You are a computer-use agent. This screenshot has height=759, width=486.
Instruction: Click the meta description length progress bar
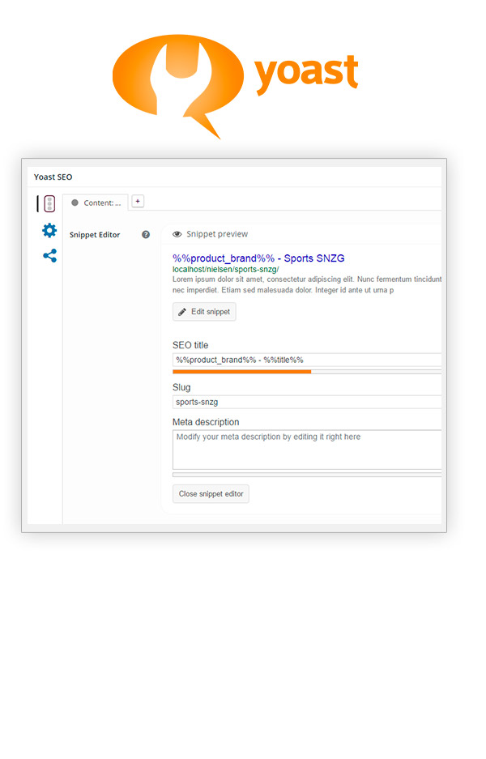pos(307,475)
